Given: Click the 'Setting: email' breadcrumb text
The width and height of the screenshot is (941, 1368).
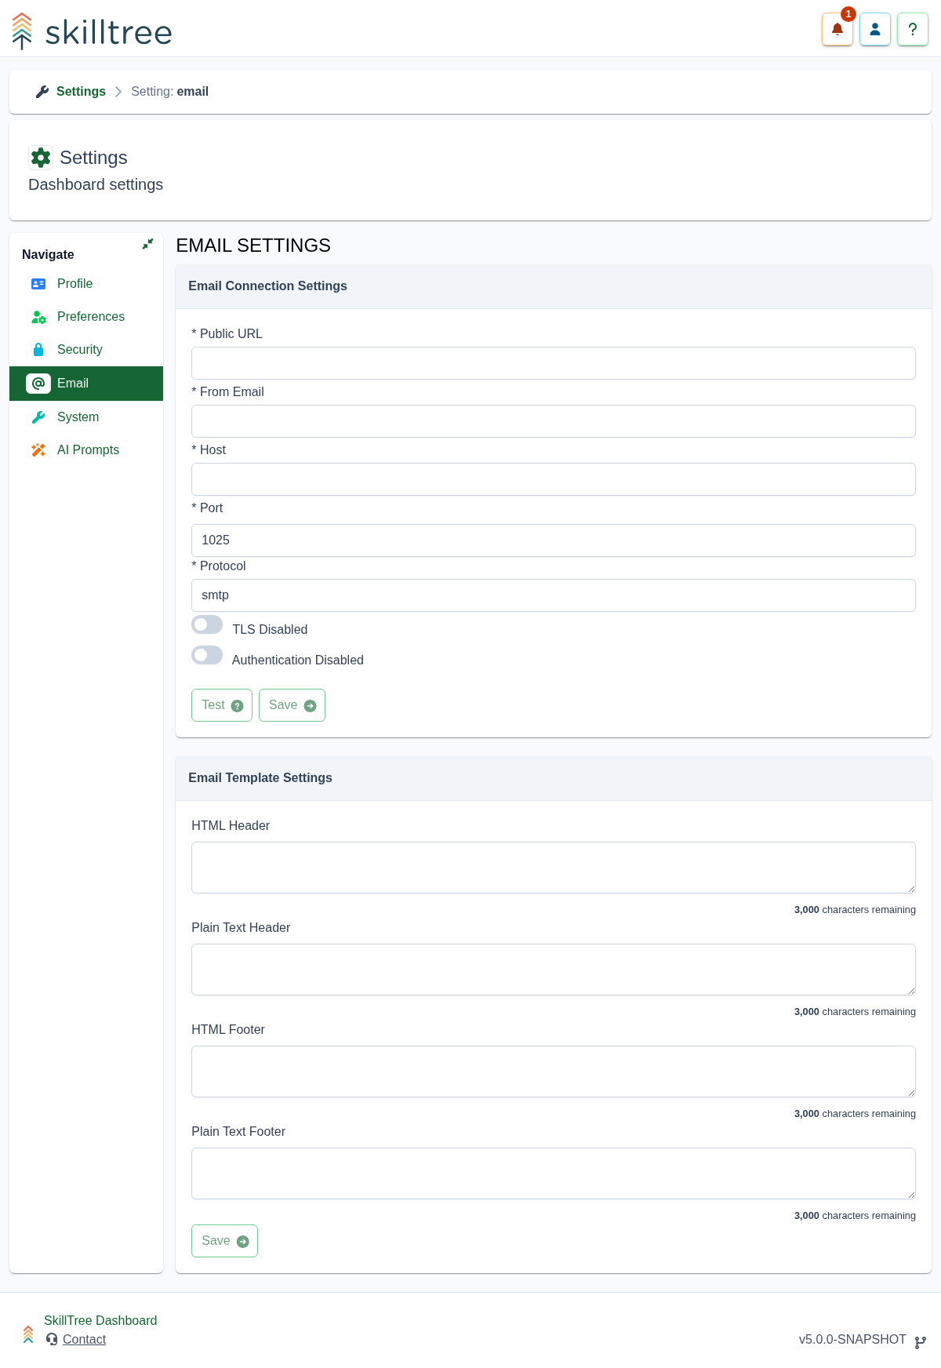Looking at the screenshot, I should click(169, 92).
